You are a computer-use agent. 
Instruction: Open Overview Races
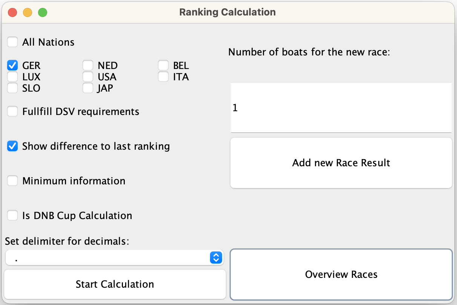(341, 274)
